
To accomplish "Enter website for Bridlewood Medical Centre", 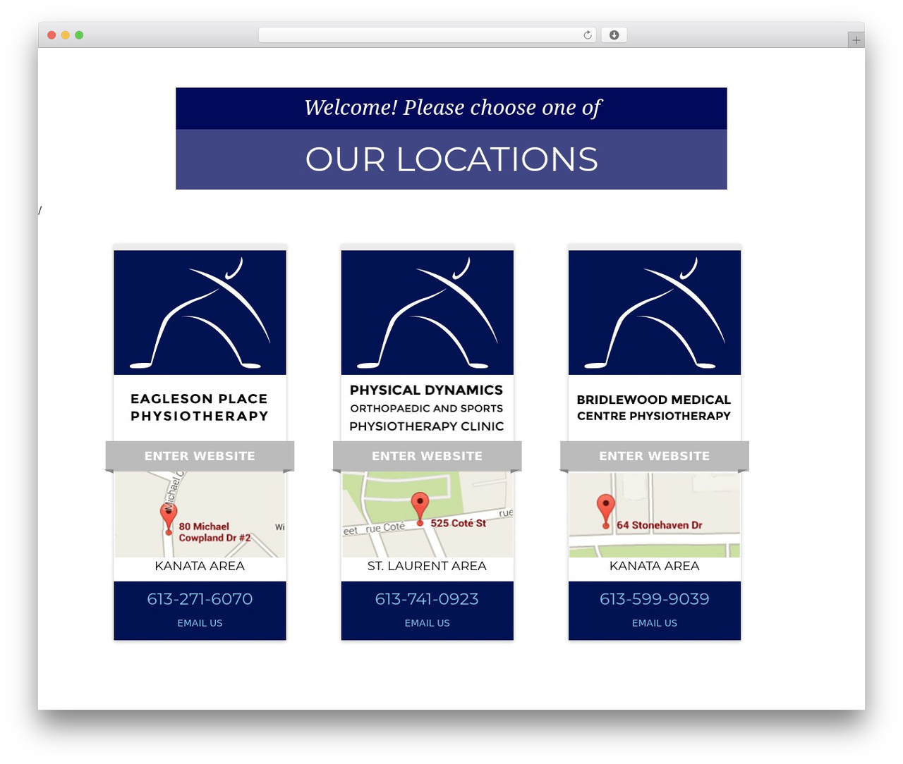I will 655,456.
